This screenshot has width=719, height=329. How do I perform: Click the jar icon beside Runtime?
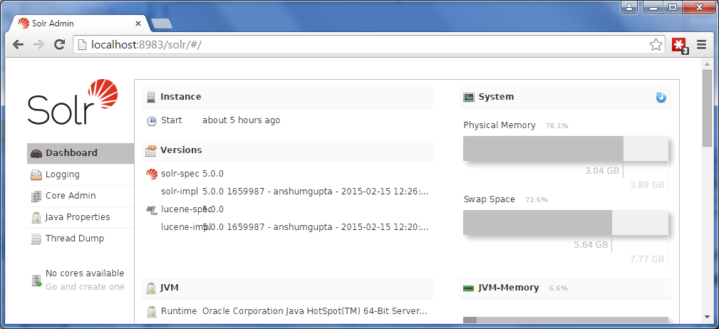click(152, 312)
